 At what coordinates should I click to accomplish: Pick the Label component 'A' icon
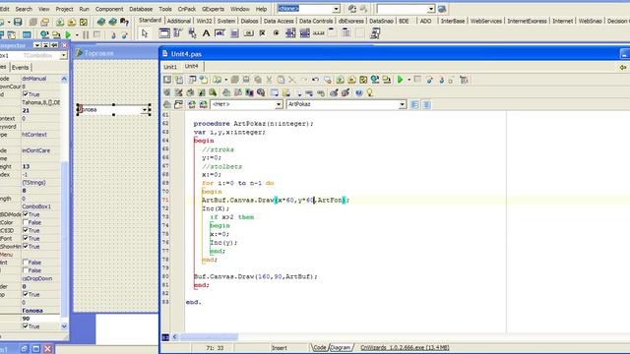point(206,33)
